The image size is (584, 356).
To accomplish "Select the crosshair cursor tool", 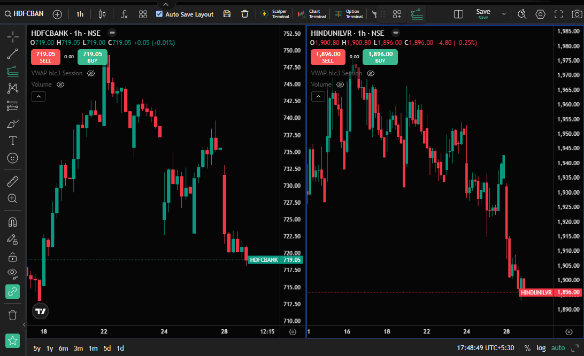I will pos(13,36).
